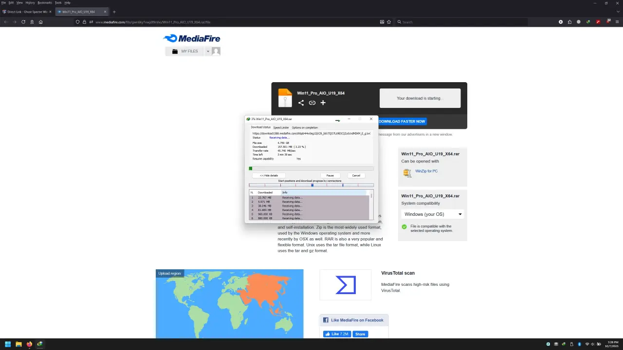
Task: Open a new browser tab
Action: point(114,12)
